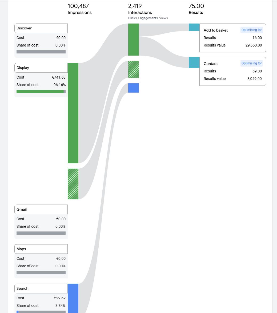
Task: Open the Contact results card title
Action: (211, 64)
